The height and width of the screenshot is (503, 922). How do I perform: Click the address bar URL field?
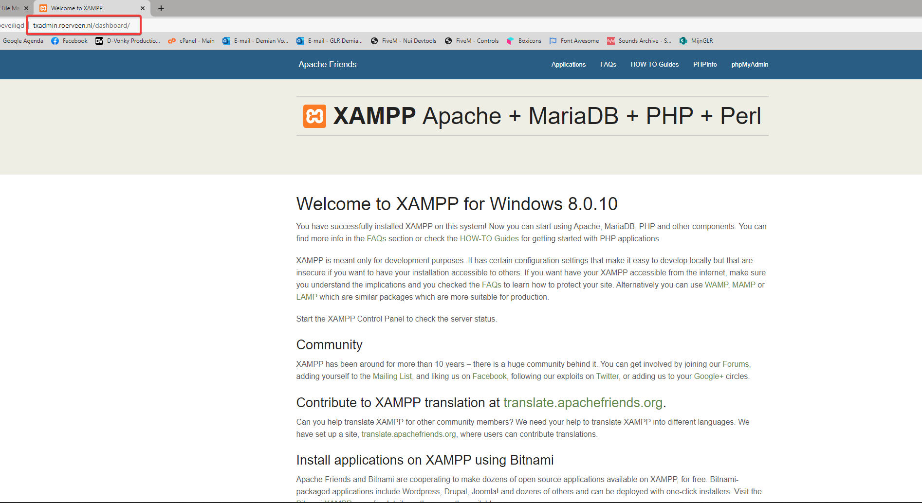click(83, 25)
